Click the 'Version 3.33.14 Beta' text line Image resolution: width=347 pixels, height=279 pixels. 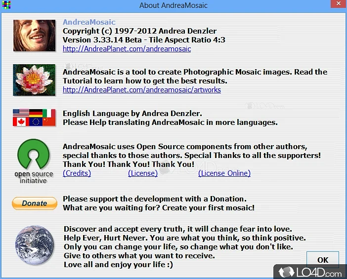tap(144, 40)
